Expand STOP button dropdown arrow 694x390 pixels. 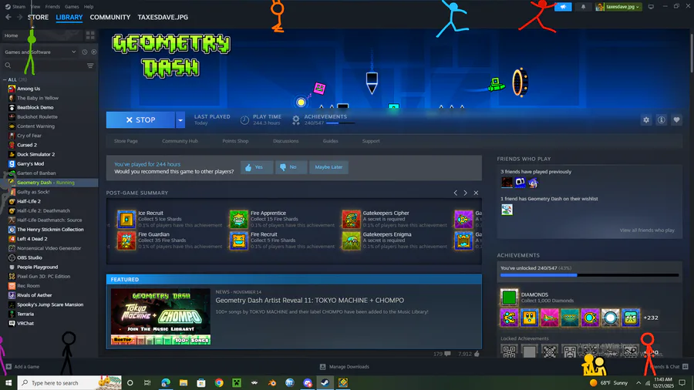point(180,119)
